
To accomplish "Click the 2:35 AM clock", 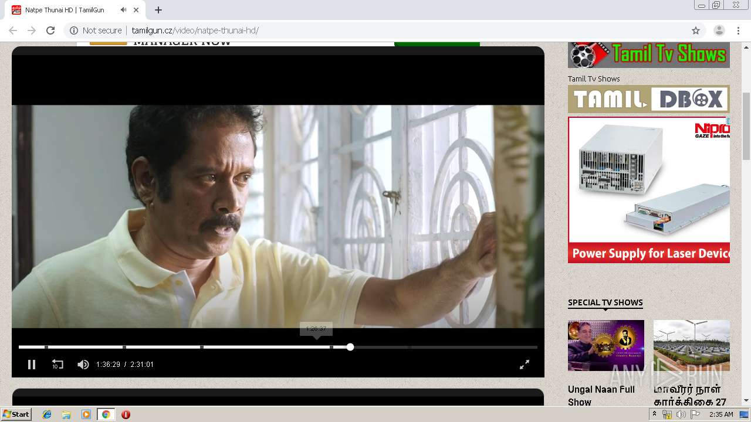I will coord(721,414).
